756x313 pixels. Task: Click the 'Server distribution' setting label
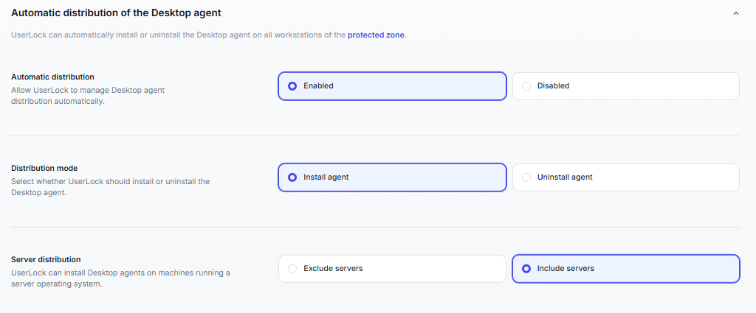click(47, 259)
